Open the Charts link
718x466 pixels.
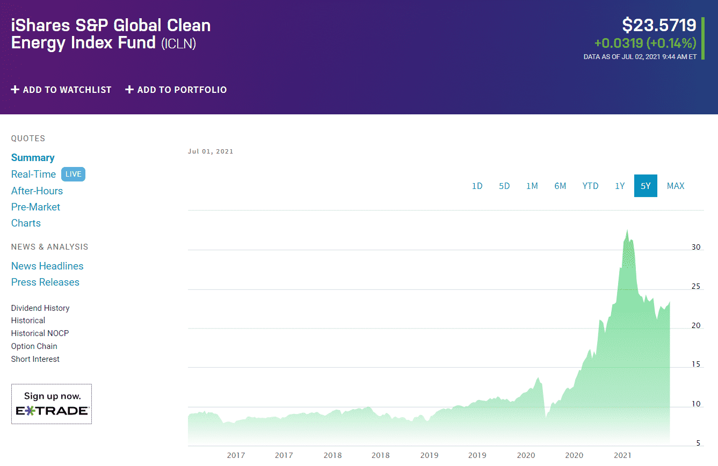point(26,223)
